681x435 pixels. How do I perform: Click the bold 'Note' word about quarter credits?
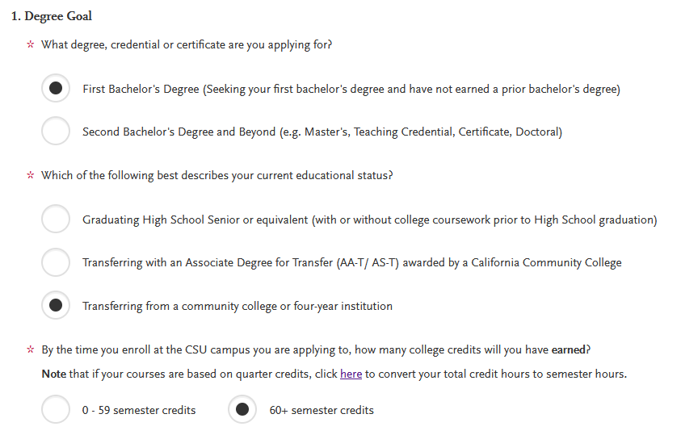click(53, 374)
